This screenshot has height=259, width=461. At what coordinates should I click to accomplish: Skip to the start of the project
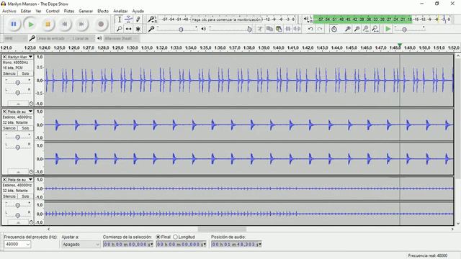pos(65,24)
